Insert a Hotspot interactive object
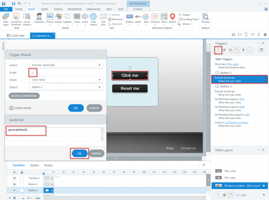This screenshot has width=269, height=200. tap(155, 18)
